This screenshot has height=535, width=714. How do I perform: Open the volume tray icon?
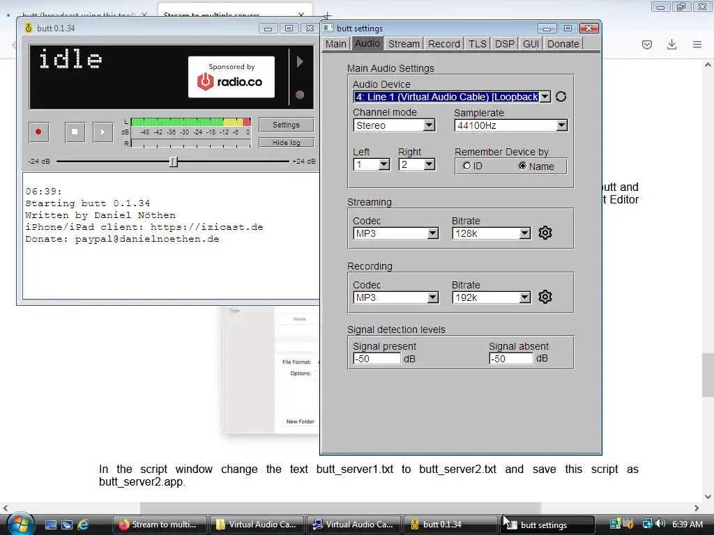pos(661,524)
